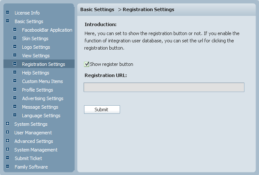The image size is (259, 175).
Task: Open the Language Settings link
Action: (x=41, y=116)
